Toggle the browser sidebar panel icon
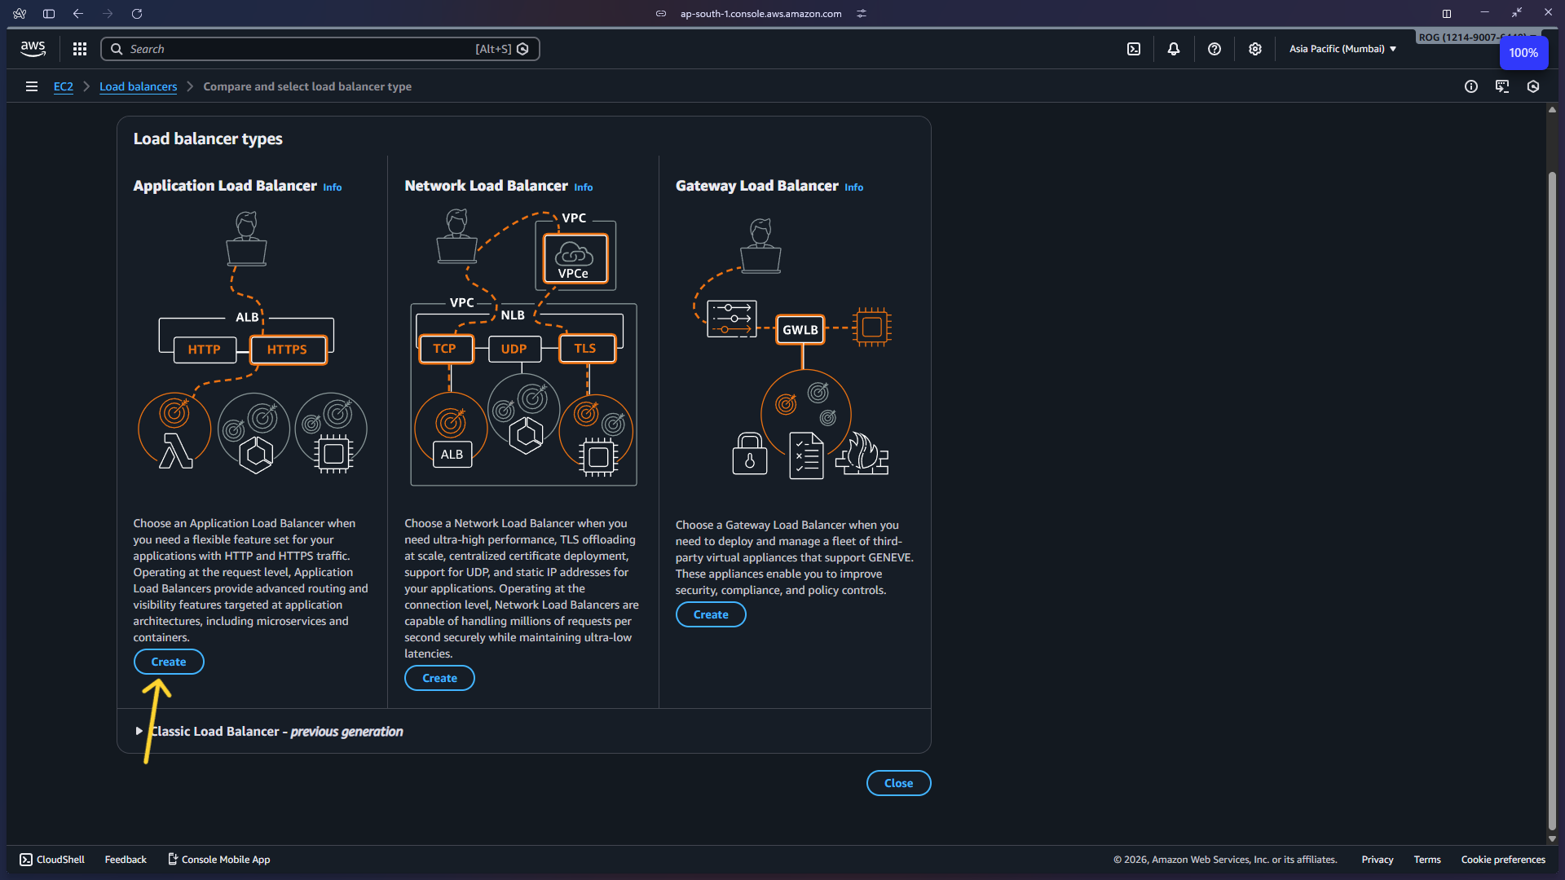The height and width of the screenshot is (880, 1565). coord(49,14)
